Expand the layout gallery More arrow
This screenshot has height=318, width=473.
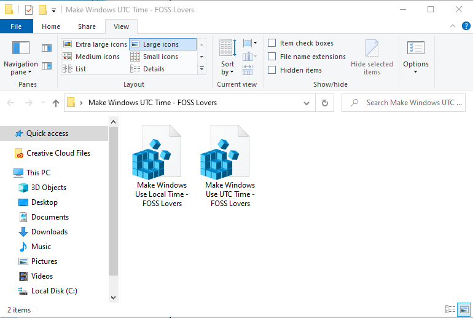[x=202, y=69]
